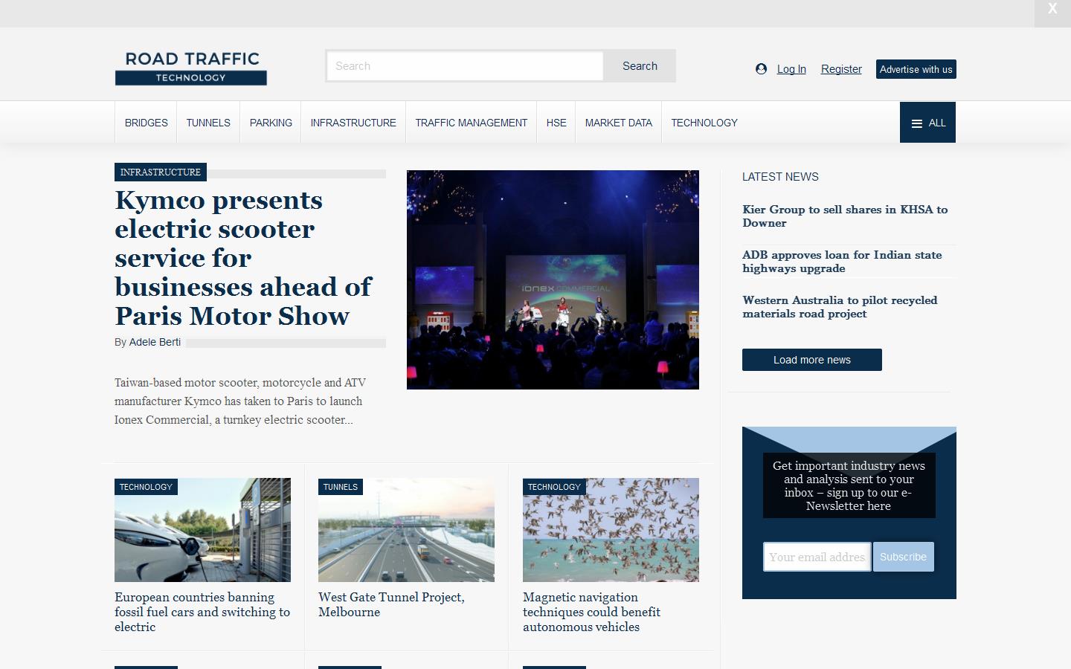Image resolution: width=1071 pixels, height=669 pixels.
Task: Close the top banner with X
Action: (x=1052, y=10)
